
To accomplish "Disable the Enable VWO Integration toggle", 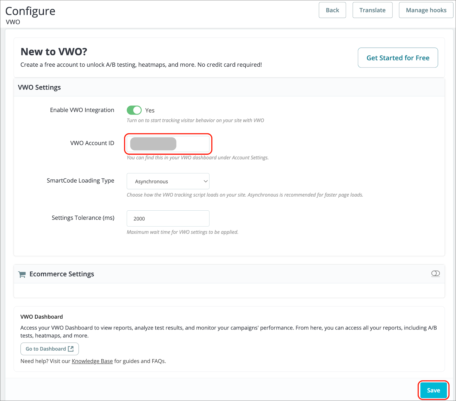I will tap(134, 110).
